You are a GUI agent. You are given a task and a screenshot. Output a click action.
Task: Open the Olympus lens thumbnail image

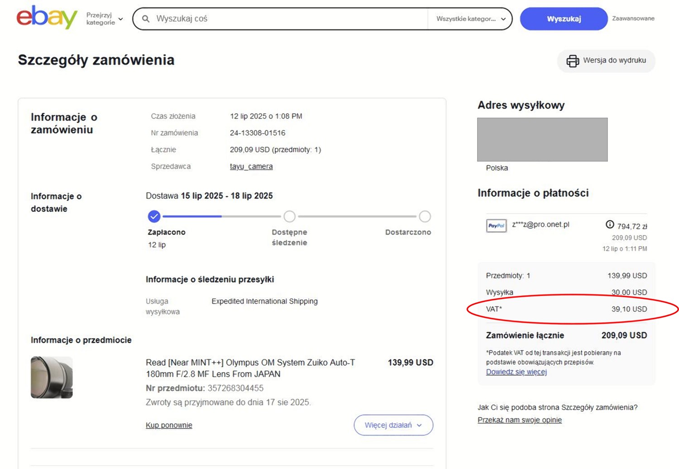52,378
